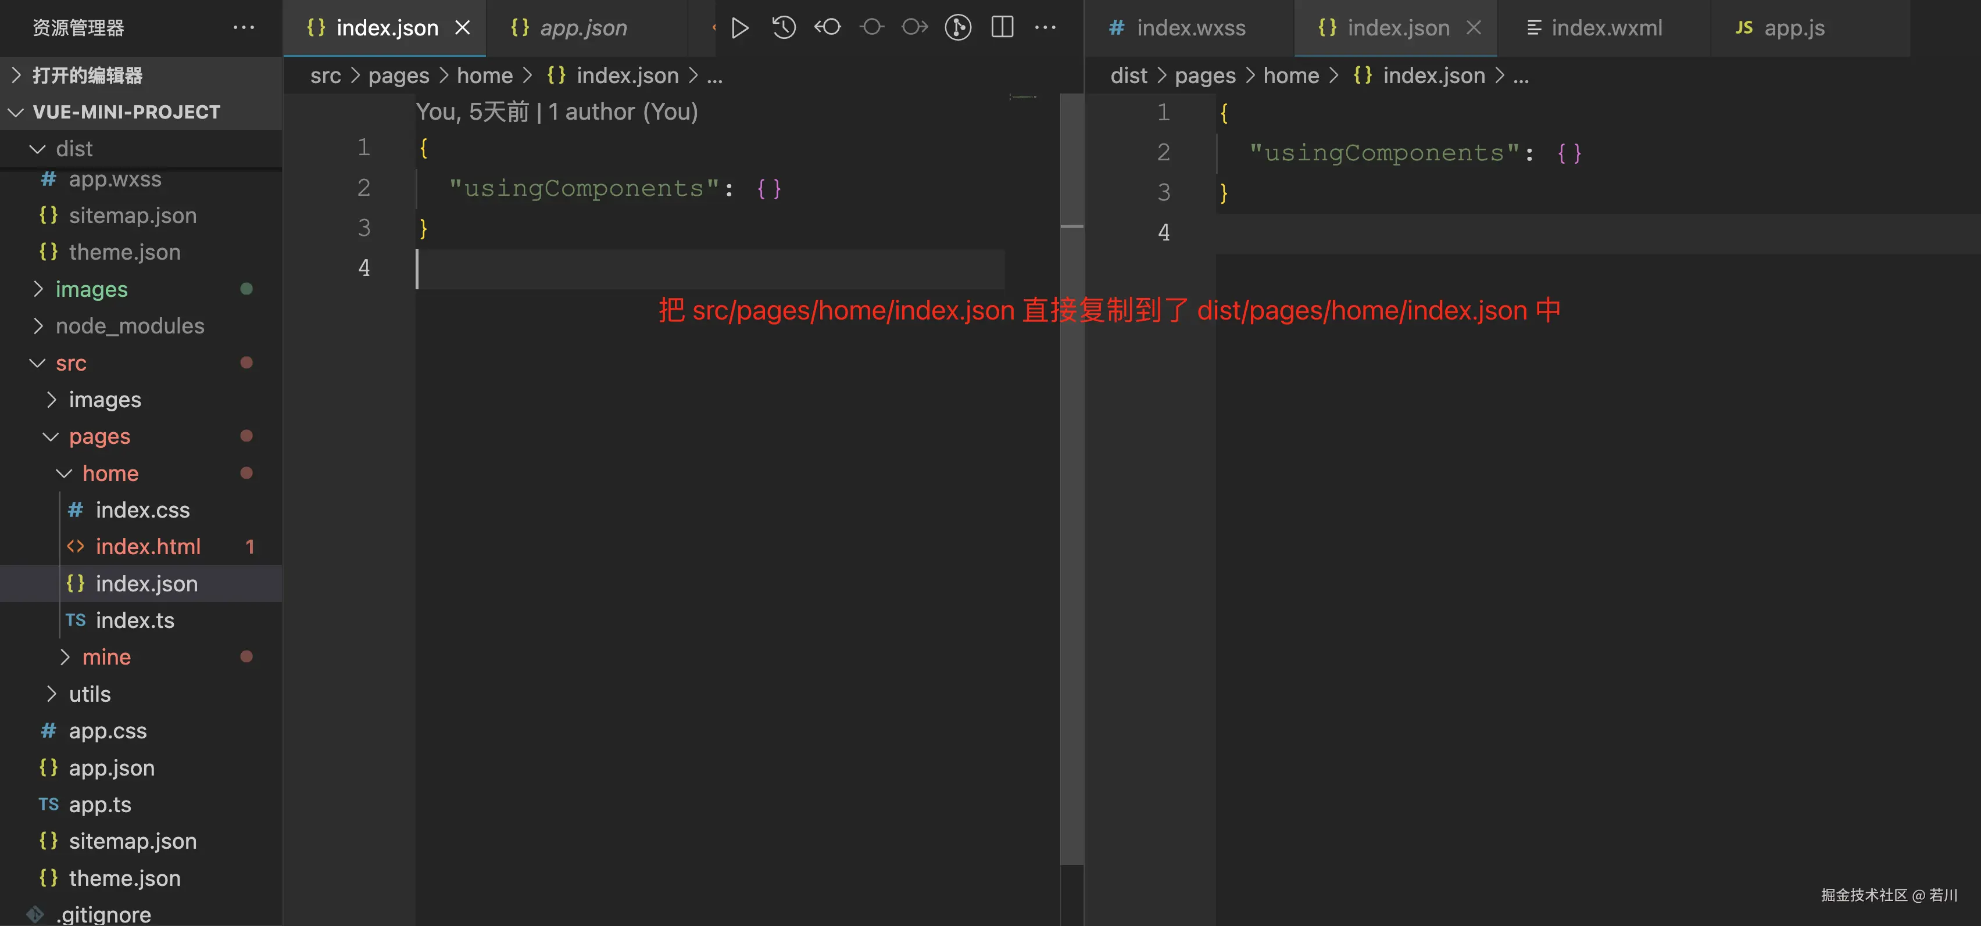1981x926 pixels.
Task: Click the home breadcrumb in src path
Action: [x=484, y=76]
